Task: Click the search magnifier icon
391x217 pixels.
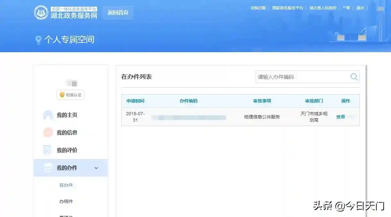Action: coord(354,77)
